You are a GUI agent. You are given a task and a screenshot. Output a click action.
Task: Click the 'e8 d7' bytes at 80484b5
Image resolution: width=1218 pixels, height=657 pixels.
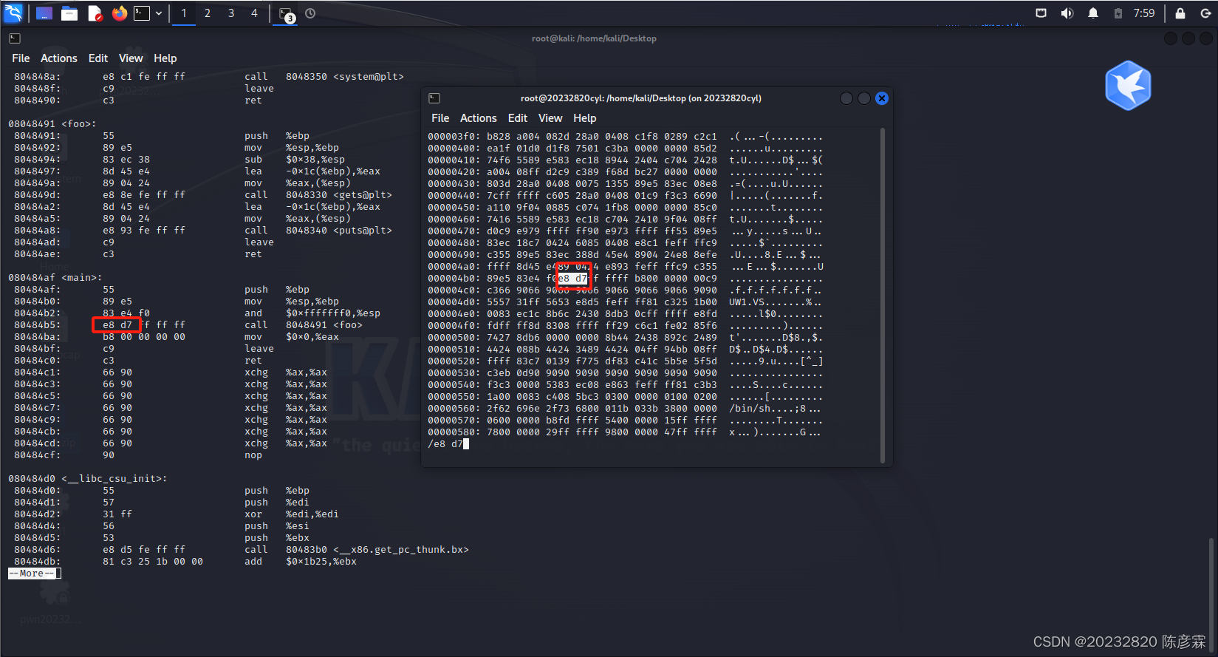(x=117, y=325)
